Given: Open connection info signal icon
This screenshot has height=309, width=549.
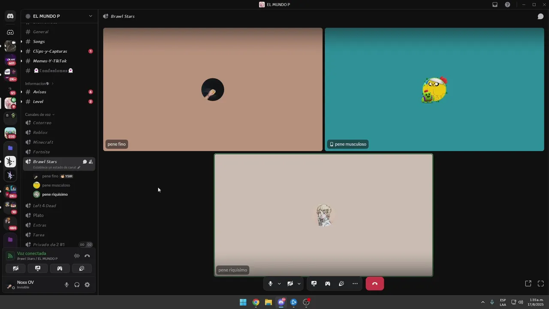Looking at the screenshot, I should [10, 256].
